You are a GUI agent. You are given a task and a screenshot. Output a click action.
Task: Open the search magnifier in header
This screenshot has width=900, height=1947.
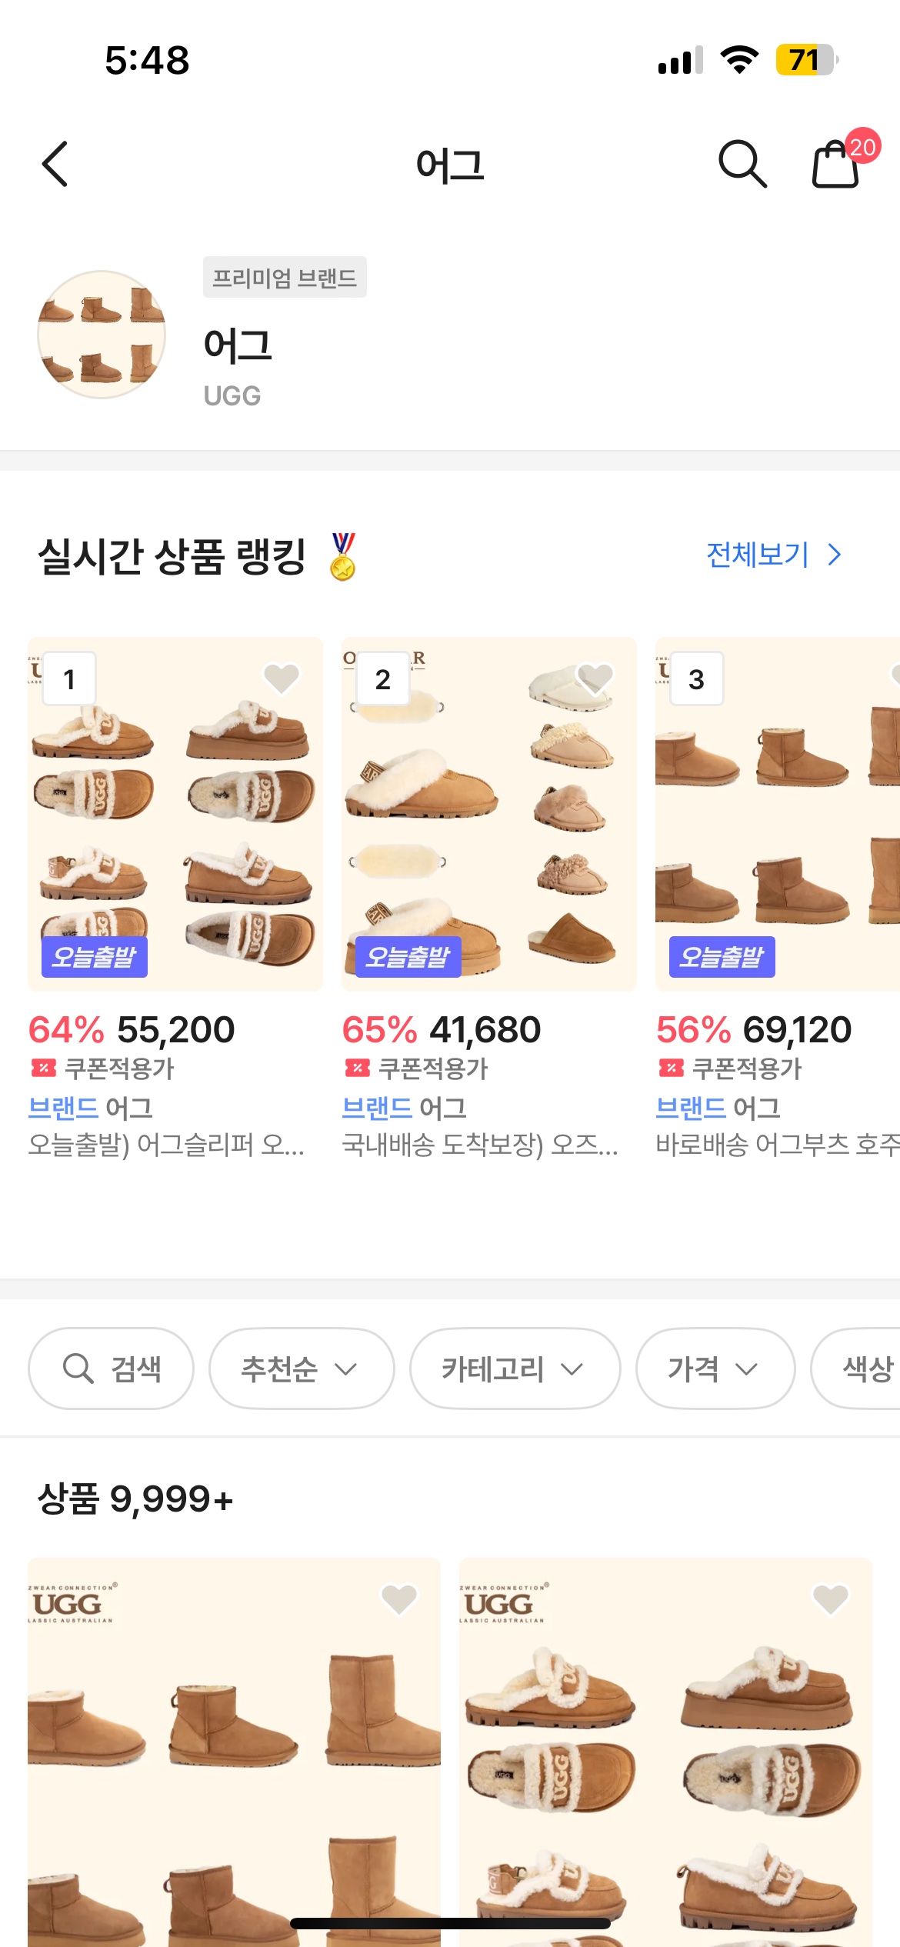pos(742,164)
